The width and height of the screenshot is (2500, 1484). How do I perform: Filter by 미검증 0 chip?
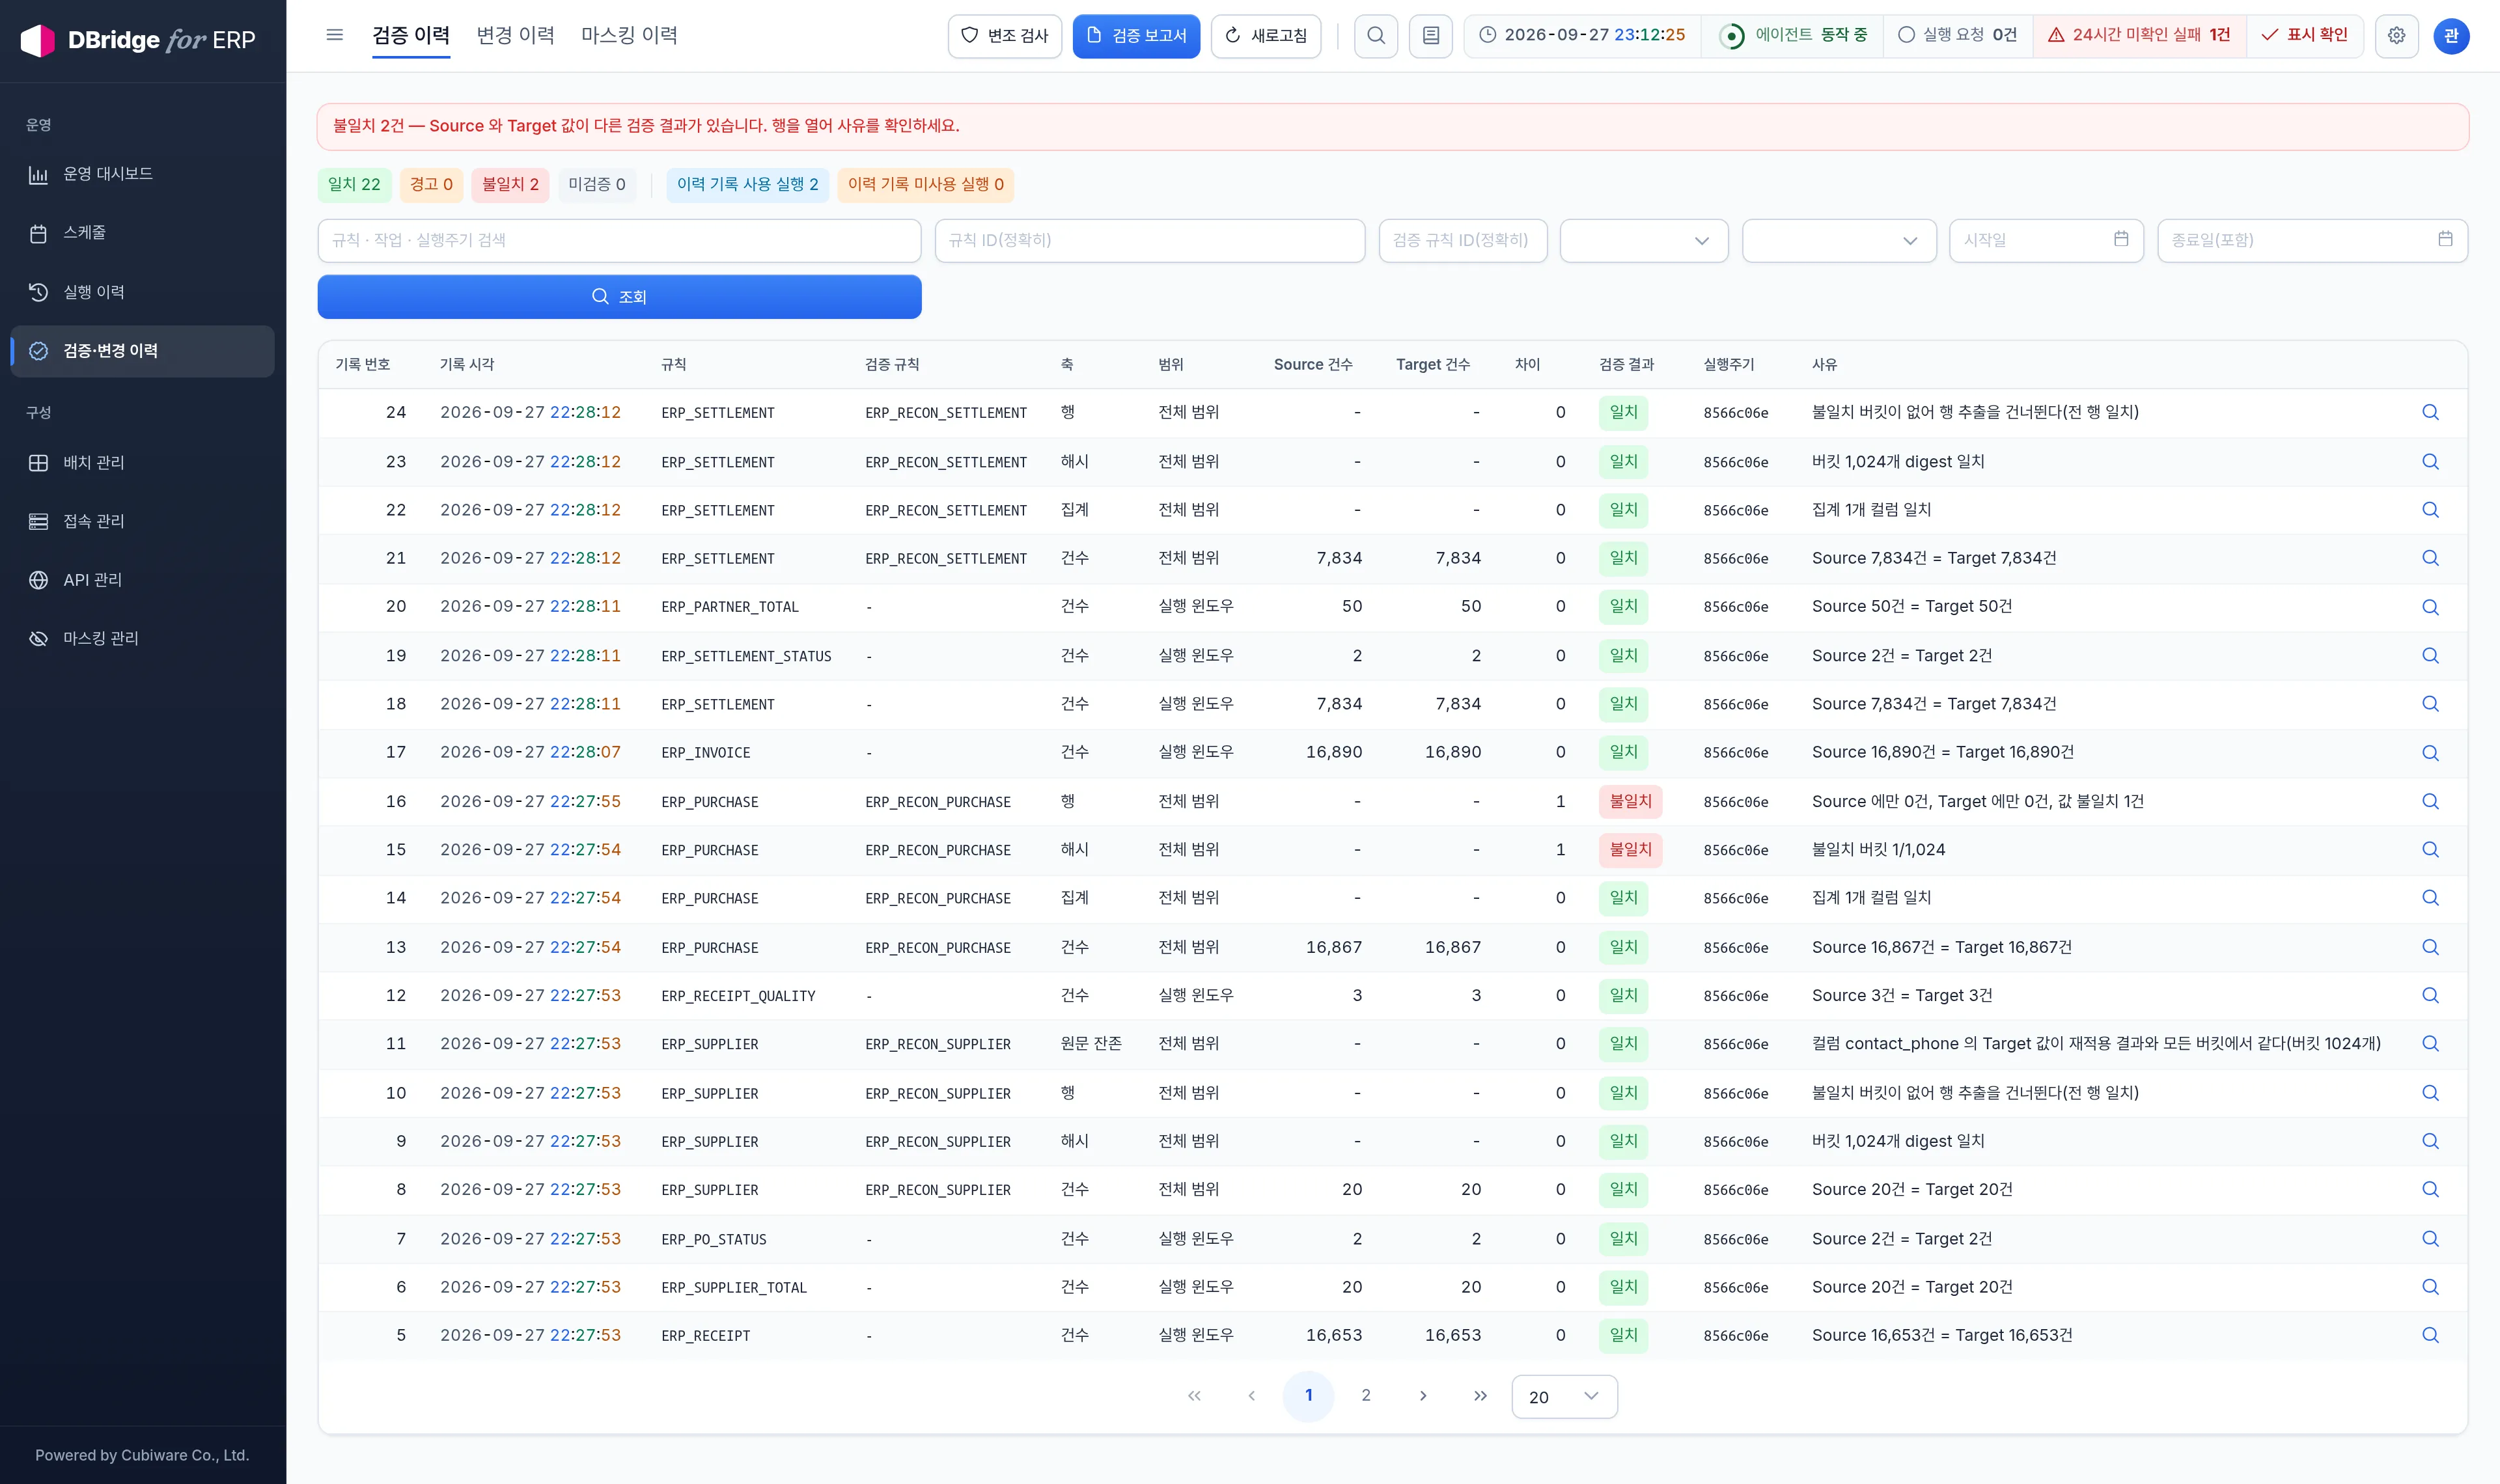pyautogui.click(x=596, y=185)
